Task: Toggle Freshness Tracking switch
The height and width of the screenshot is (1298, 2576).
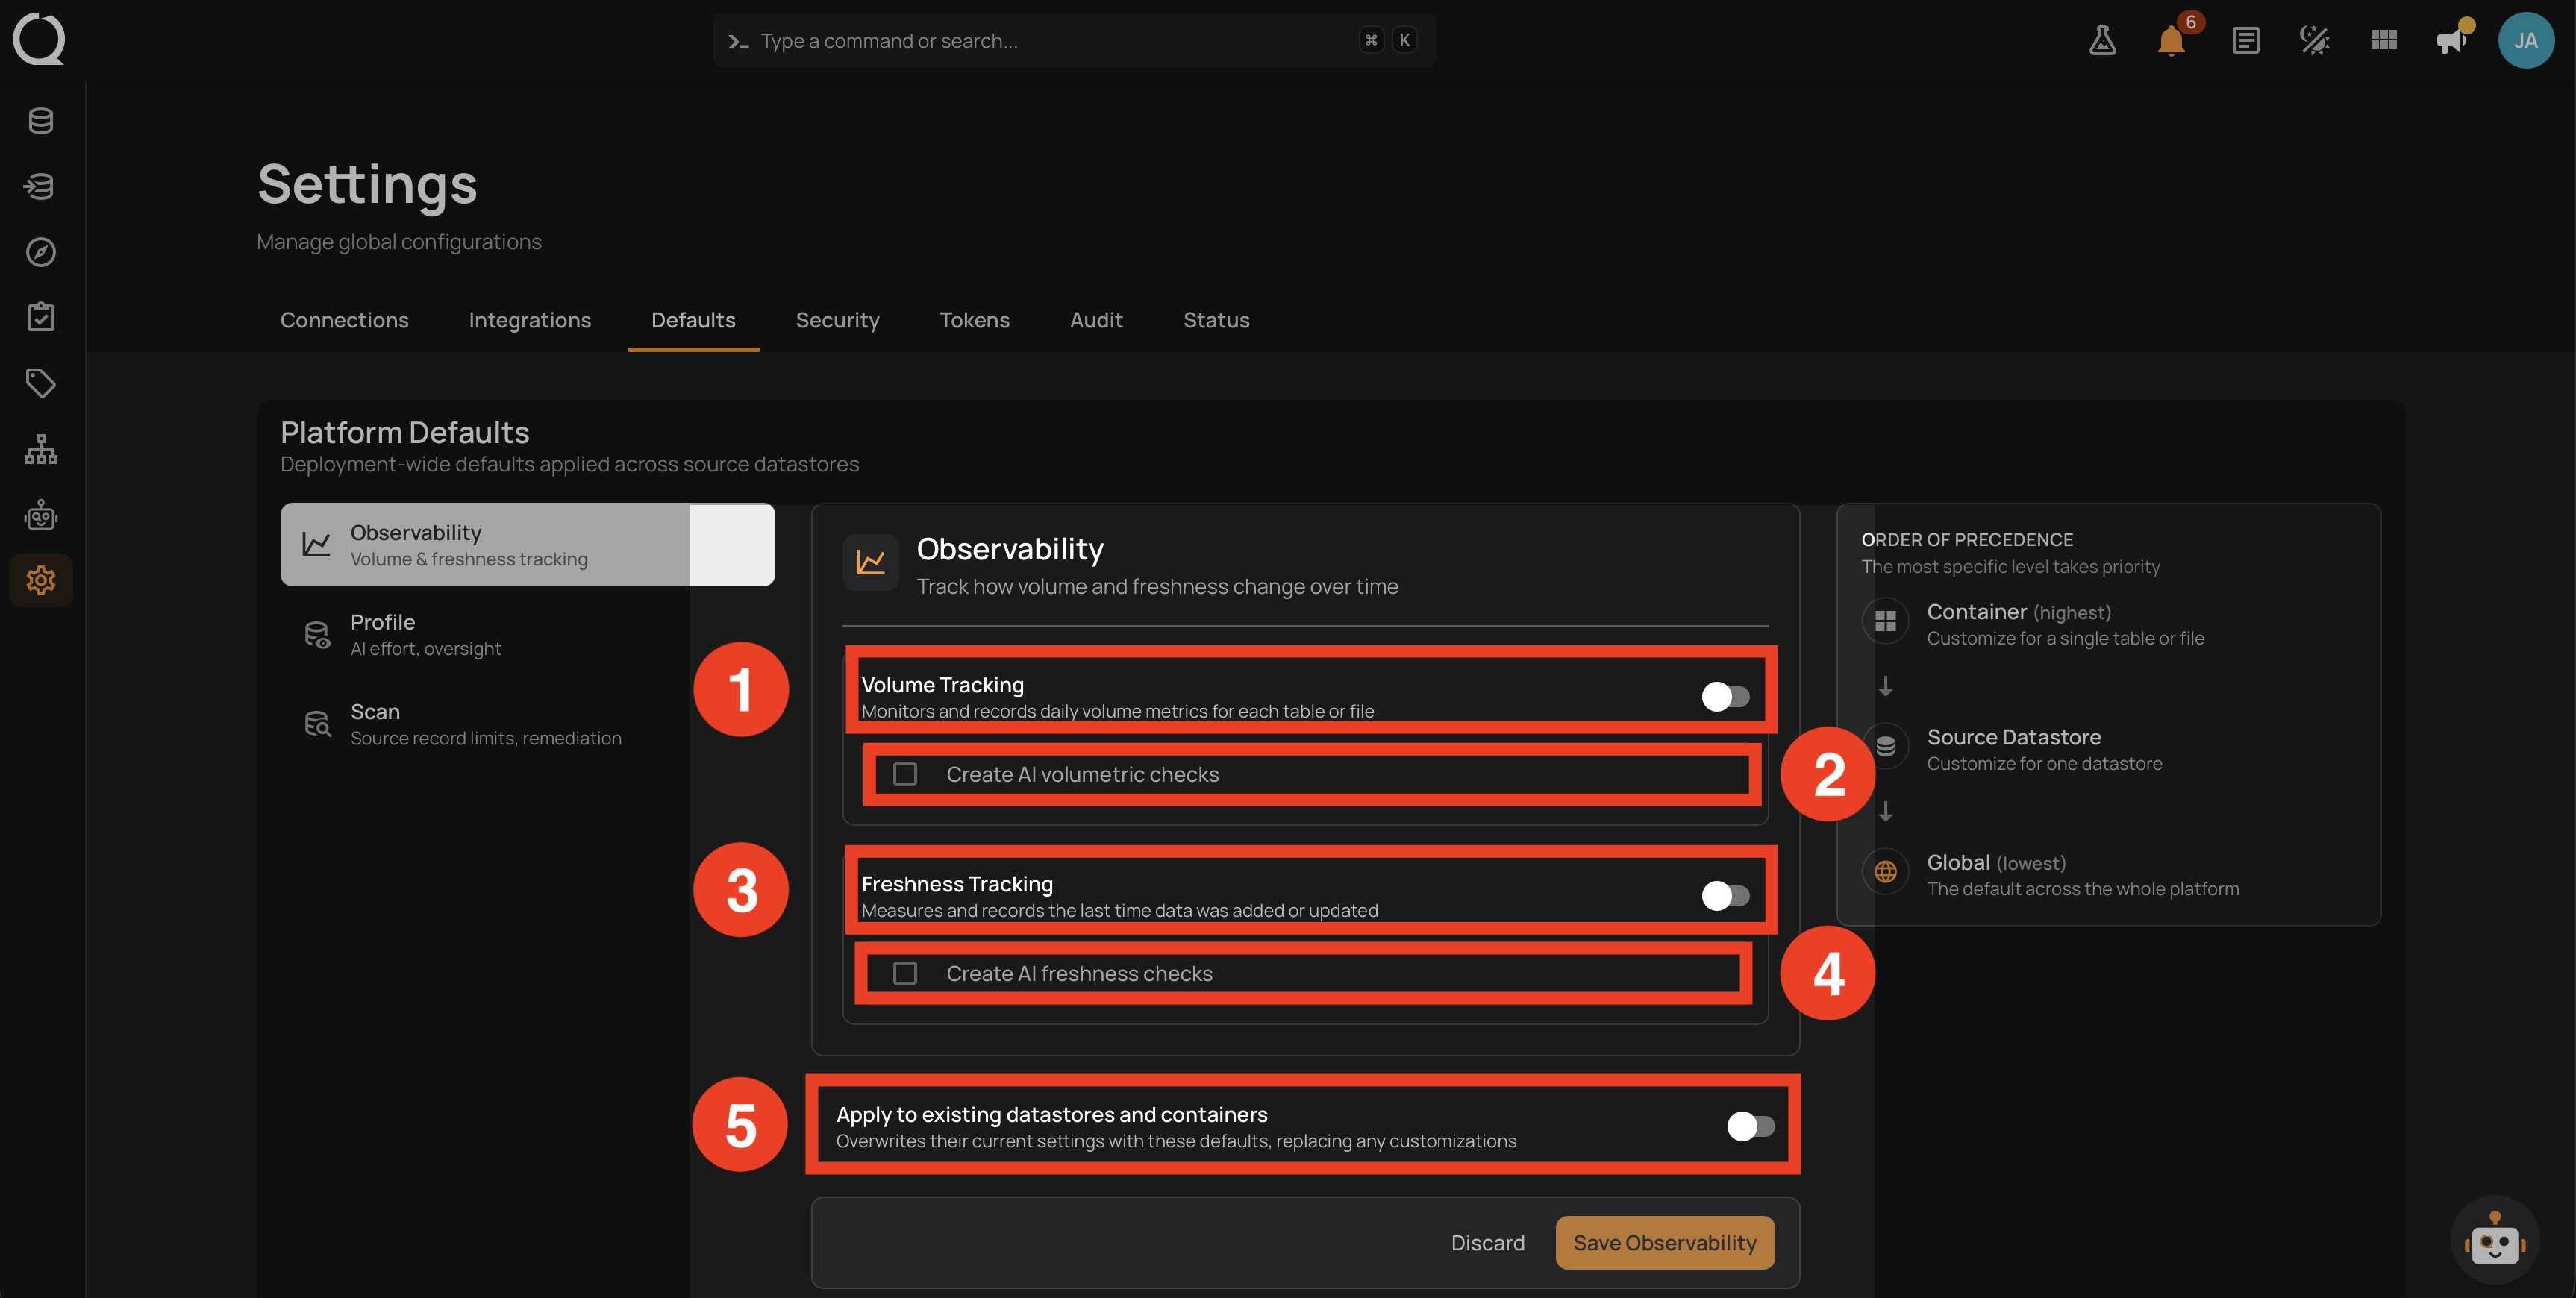Action: (x=1725, y=895)
